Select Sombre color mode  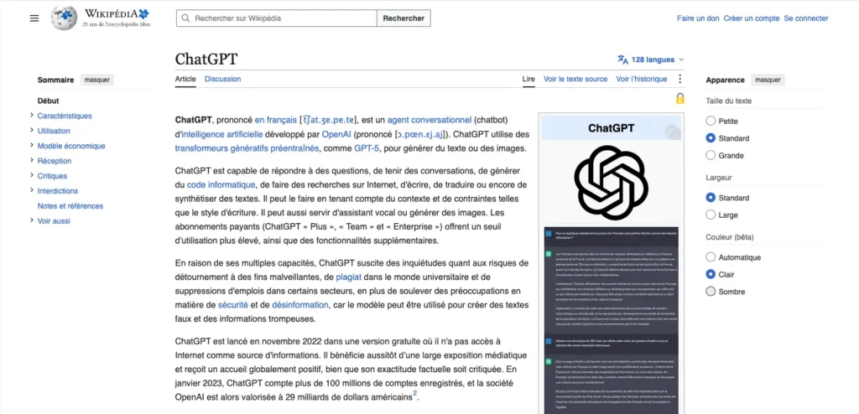click(x=711, y=292)
